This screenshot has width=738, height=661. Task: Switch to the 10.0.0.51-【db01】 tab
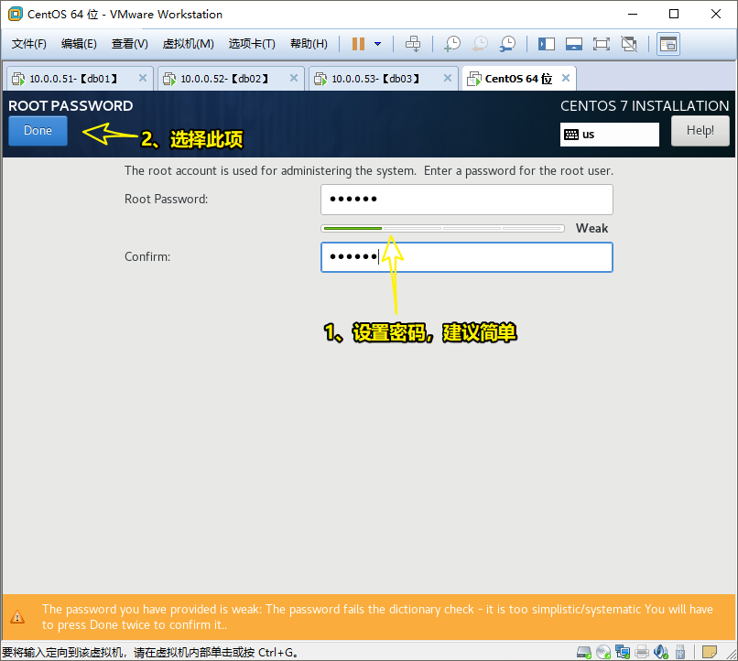point(79,79)
